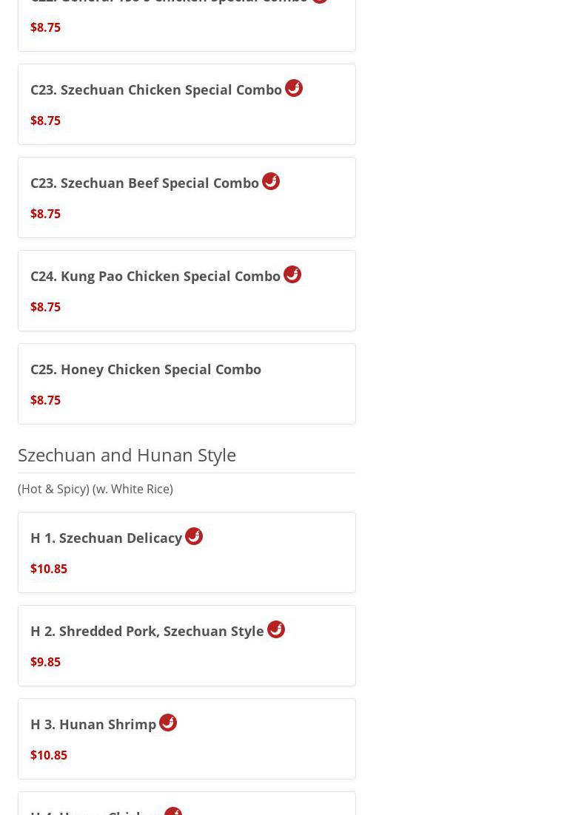Click the chili icon next to Shredded Pork, Szechuan Style
Image resolution: width=570 pixels, height=815 pixels.
(x=276, y=629)
